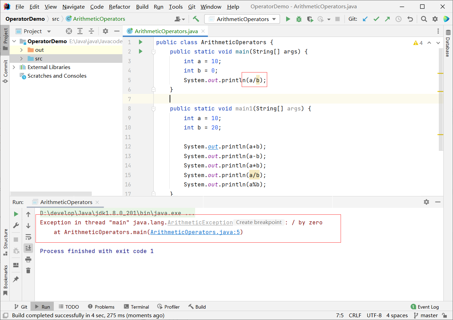Expand External Libraries node
This screenshot has width=453, height=320.
pyautogui.click(x=14, y=67)
